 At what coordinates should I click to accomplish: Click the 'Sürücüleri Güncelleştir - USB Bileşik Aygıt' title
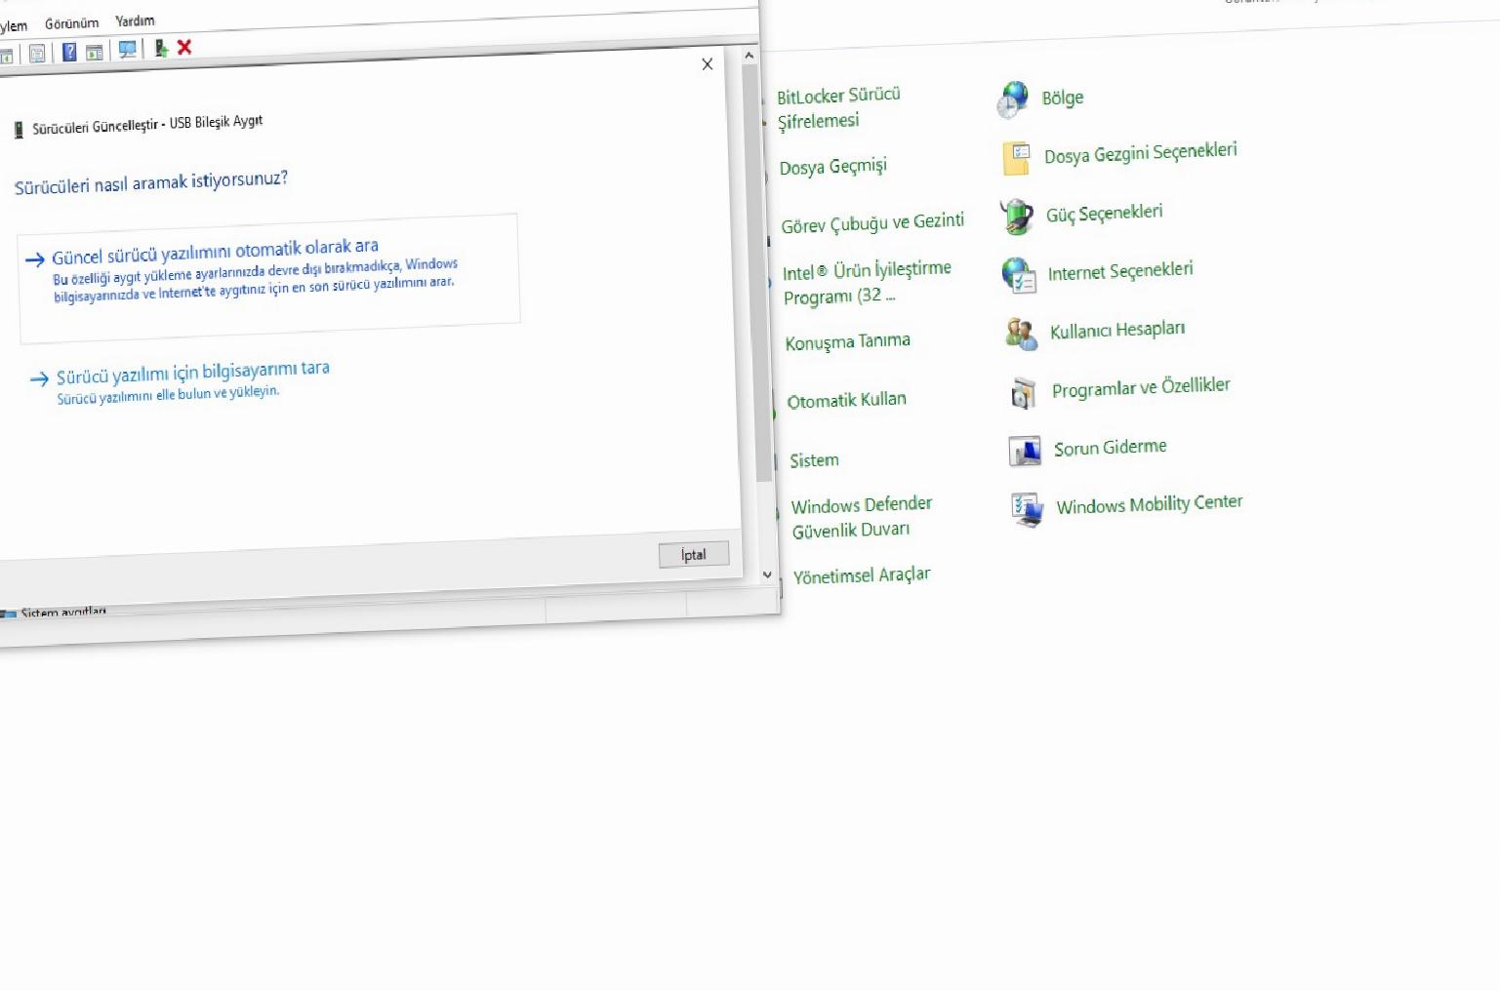point(147,125)
